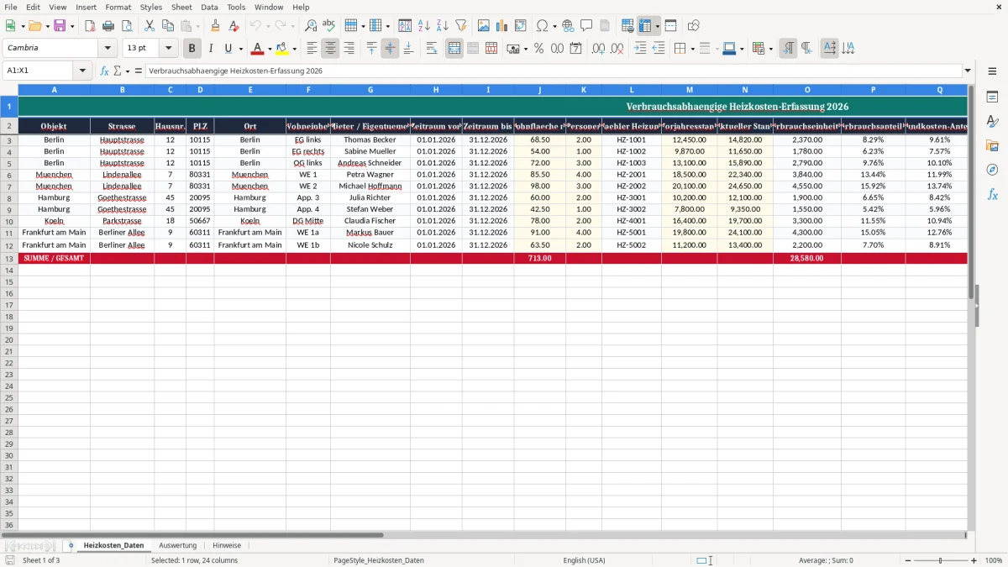Click the Clone Formatting paintbrush icon
This screenshot has width=1008, height=567.
215,26
